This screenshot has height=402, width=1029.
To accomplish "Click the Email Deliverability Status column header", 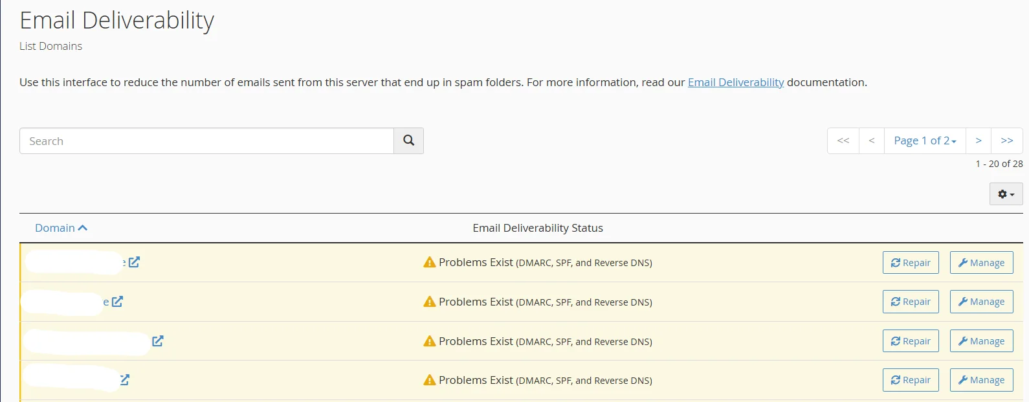I will tap(538, 228).
